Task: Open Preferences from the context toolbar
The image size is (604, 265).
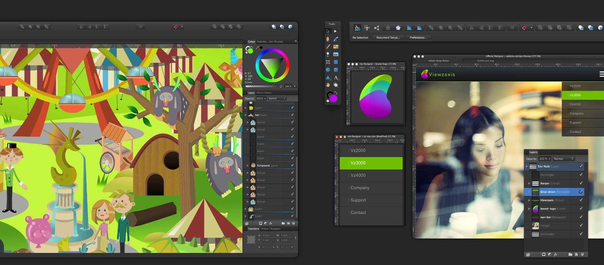Action: [418, 38]
